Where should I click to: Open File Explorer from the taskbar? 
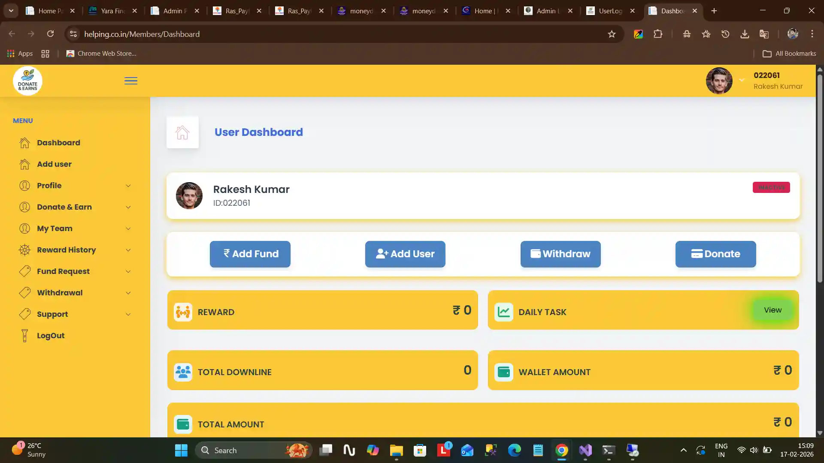[396, 451]
